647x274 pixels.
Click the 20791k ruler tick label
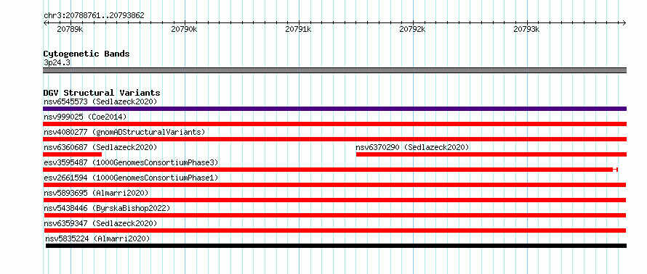click(x=298, y=29)
